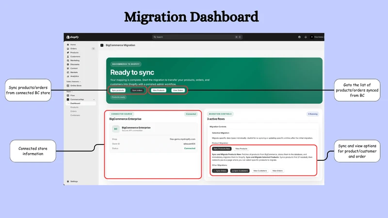Viewport: 388px width, 218px height.
Task: Click View Orders in the green banner
Action: pyautogui.click(x=178, y=91)
